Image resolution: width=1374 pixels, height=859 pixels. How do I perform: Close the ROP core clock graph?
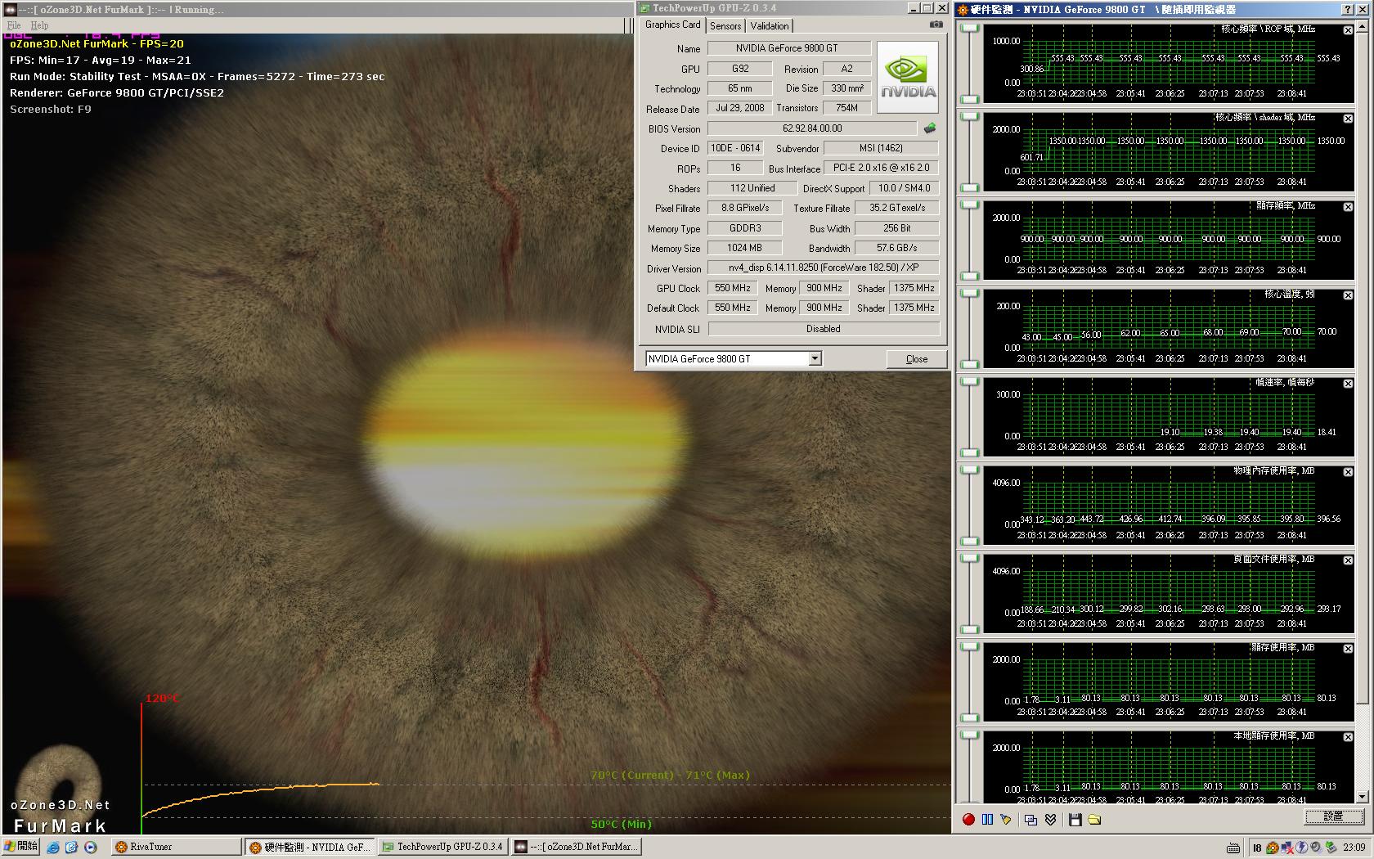(1348, 30)
